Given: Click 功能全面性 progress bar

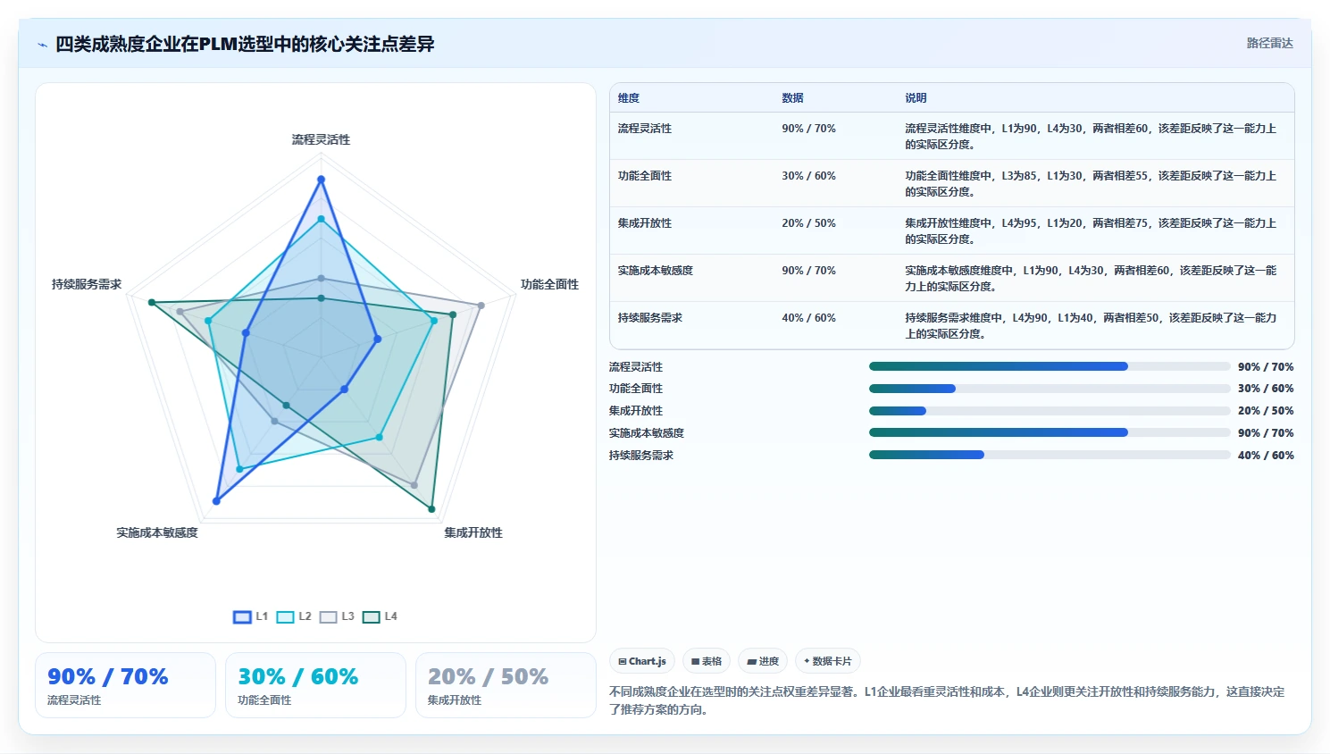Looking at the screenshot, I should pyautogui.click(x=1050, y=389).
